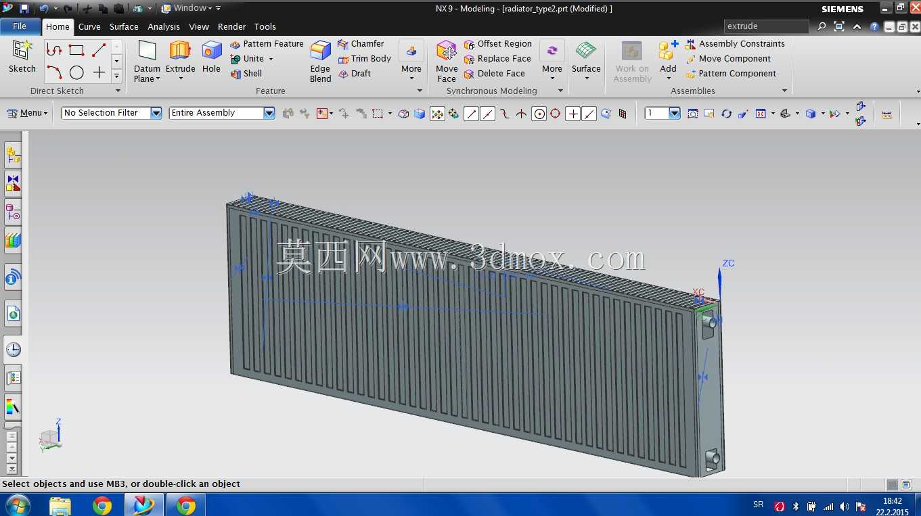Choose the Profile curve tool

(x=54, y=49)
